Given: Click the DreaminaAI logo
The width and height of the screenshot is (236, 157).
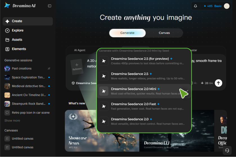Looking at the screenshot, I should 20,6.
